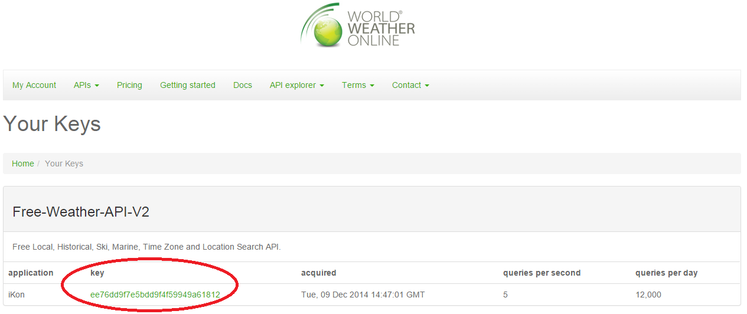Open the Getting started link
Screen dimensions: 747x314
click(188, 85)
